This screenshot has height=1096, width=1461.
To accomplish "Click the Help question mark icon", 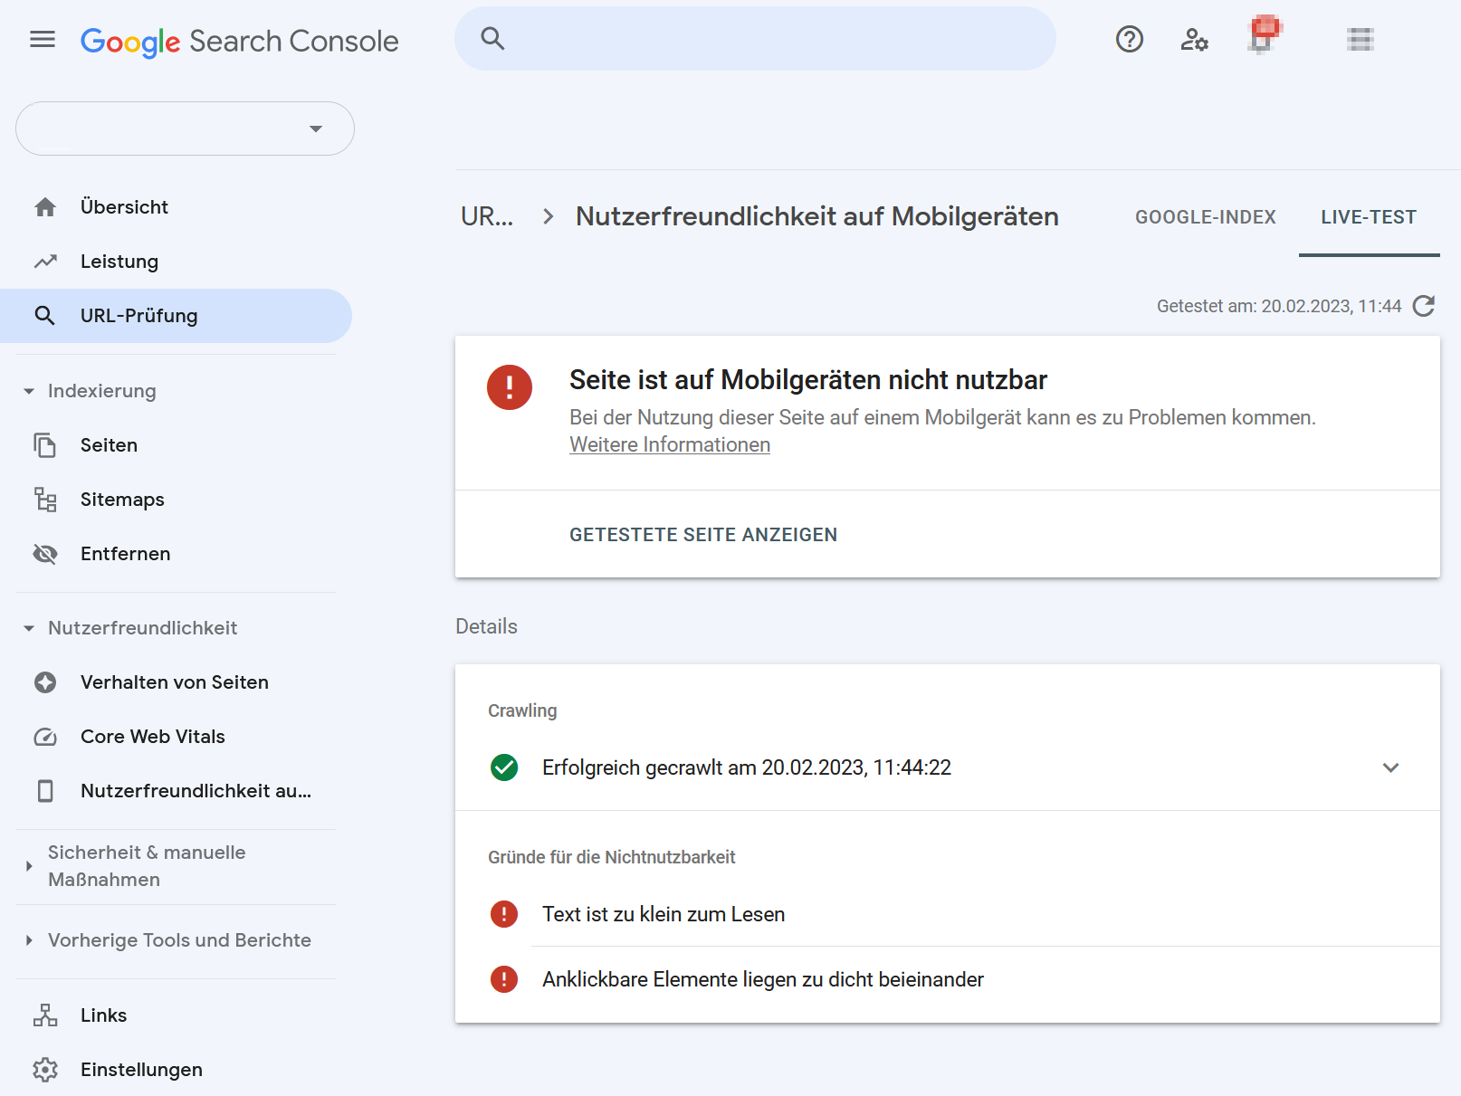I will (1129, 39).
